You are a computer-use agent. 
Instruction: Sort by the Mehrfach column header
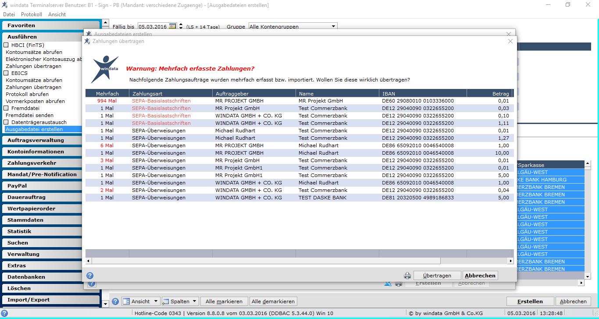pos(107,93)
